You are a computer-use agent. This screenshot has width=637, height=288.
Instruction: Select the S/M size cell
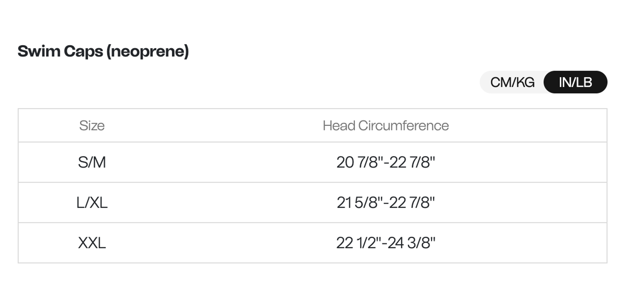point(92,163)
